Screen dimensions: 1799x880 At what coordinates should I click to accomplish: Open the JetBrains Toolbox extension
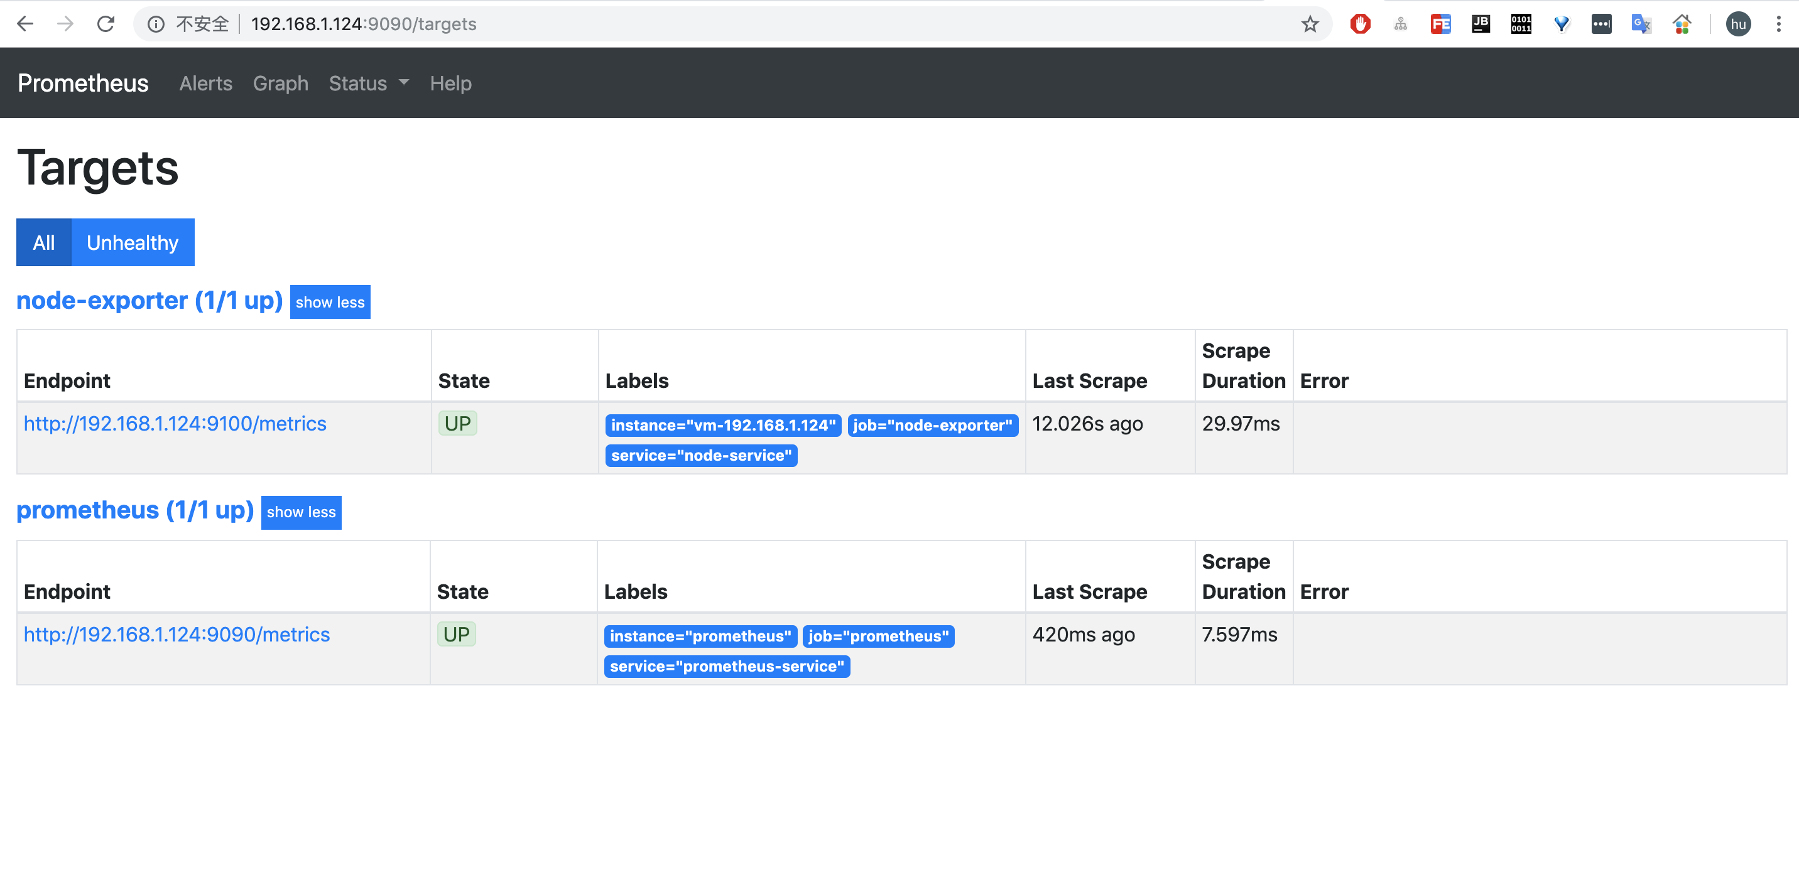coord(1480,23)
